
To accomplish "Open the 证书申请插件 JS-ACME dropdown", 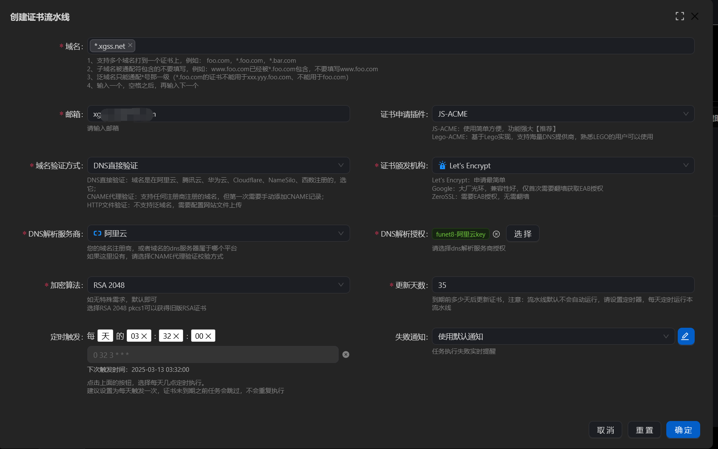I will (563, 114).
